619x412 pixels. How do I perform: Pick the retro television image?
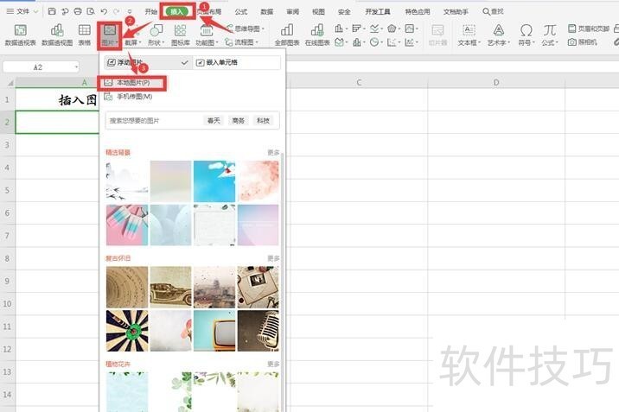coord(214,331)
